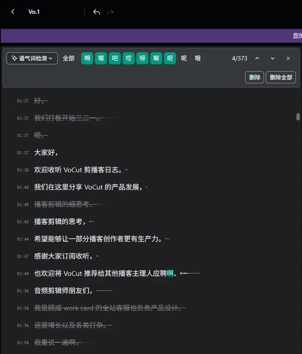Viewport: 302px width, 354px height.
Task: Click the transcript vertical scrollbar thumb
Action: click(298, 117)
